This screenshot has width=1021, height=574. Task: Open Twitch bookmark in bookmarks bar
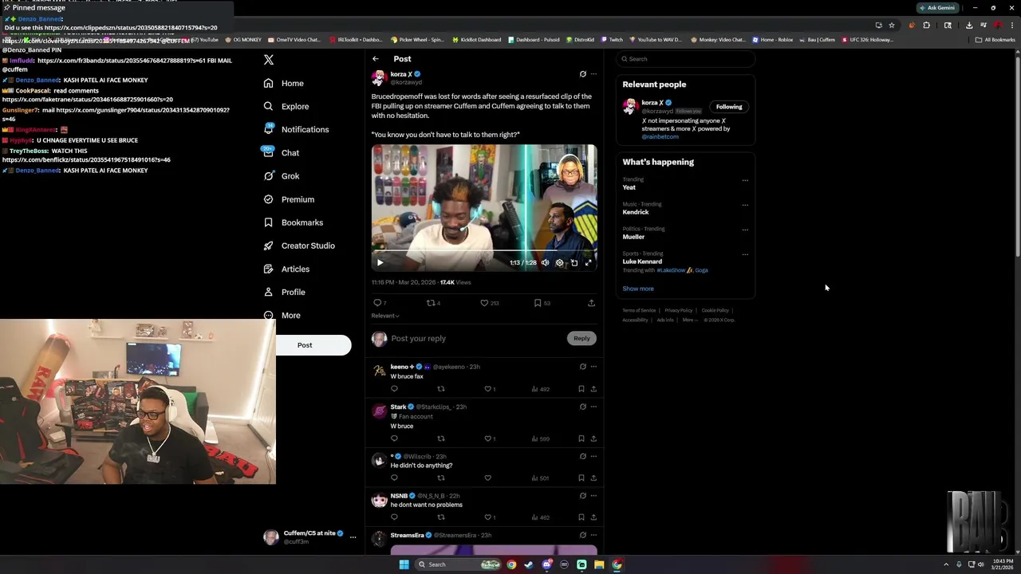point(612,40)
